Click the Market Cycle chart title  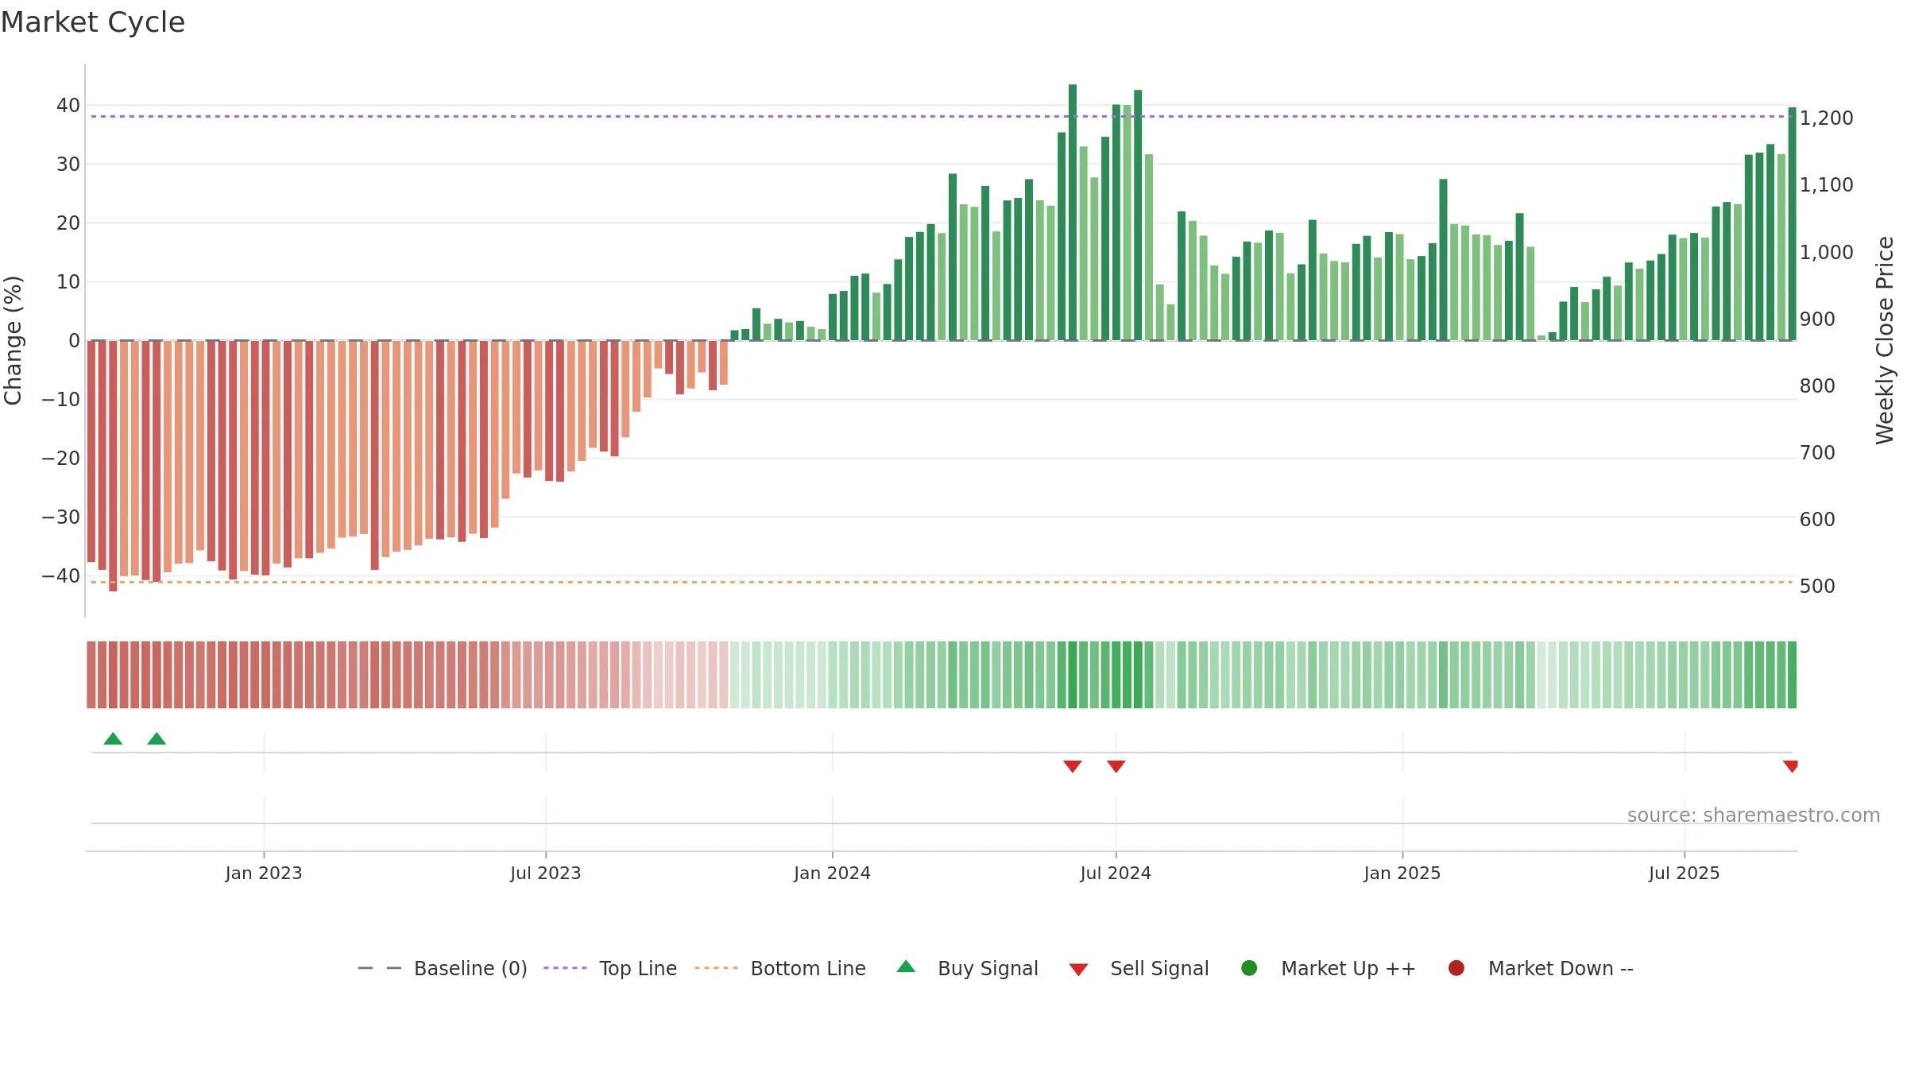click(x=93, y=22)
